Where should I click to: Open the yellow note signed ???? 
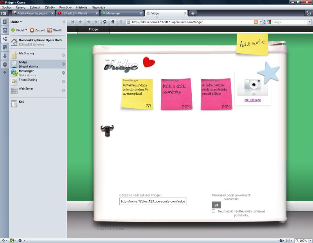click(x=137, y=94)
